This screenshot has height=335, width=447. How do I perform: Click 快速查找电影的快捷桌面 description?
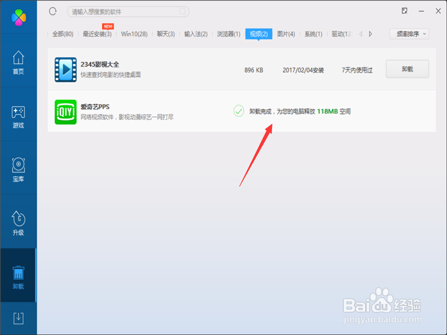(x=111, y=75)
